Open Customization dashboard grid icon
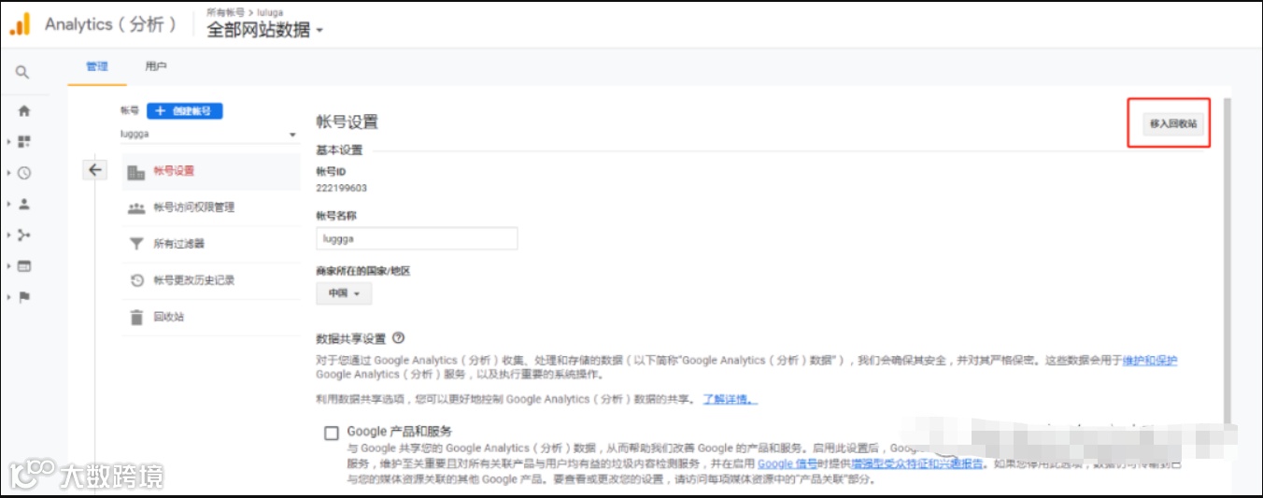Image resolution: width=1263 pixels, height=498 pixels. click(24, 141)
